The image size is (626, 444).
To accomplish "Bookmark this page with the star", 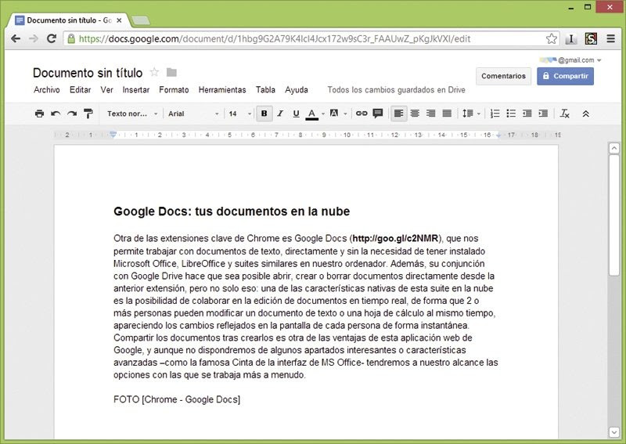I will pyautogui.click(x=552, y=39).
